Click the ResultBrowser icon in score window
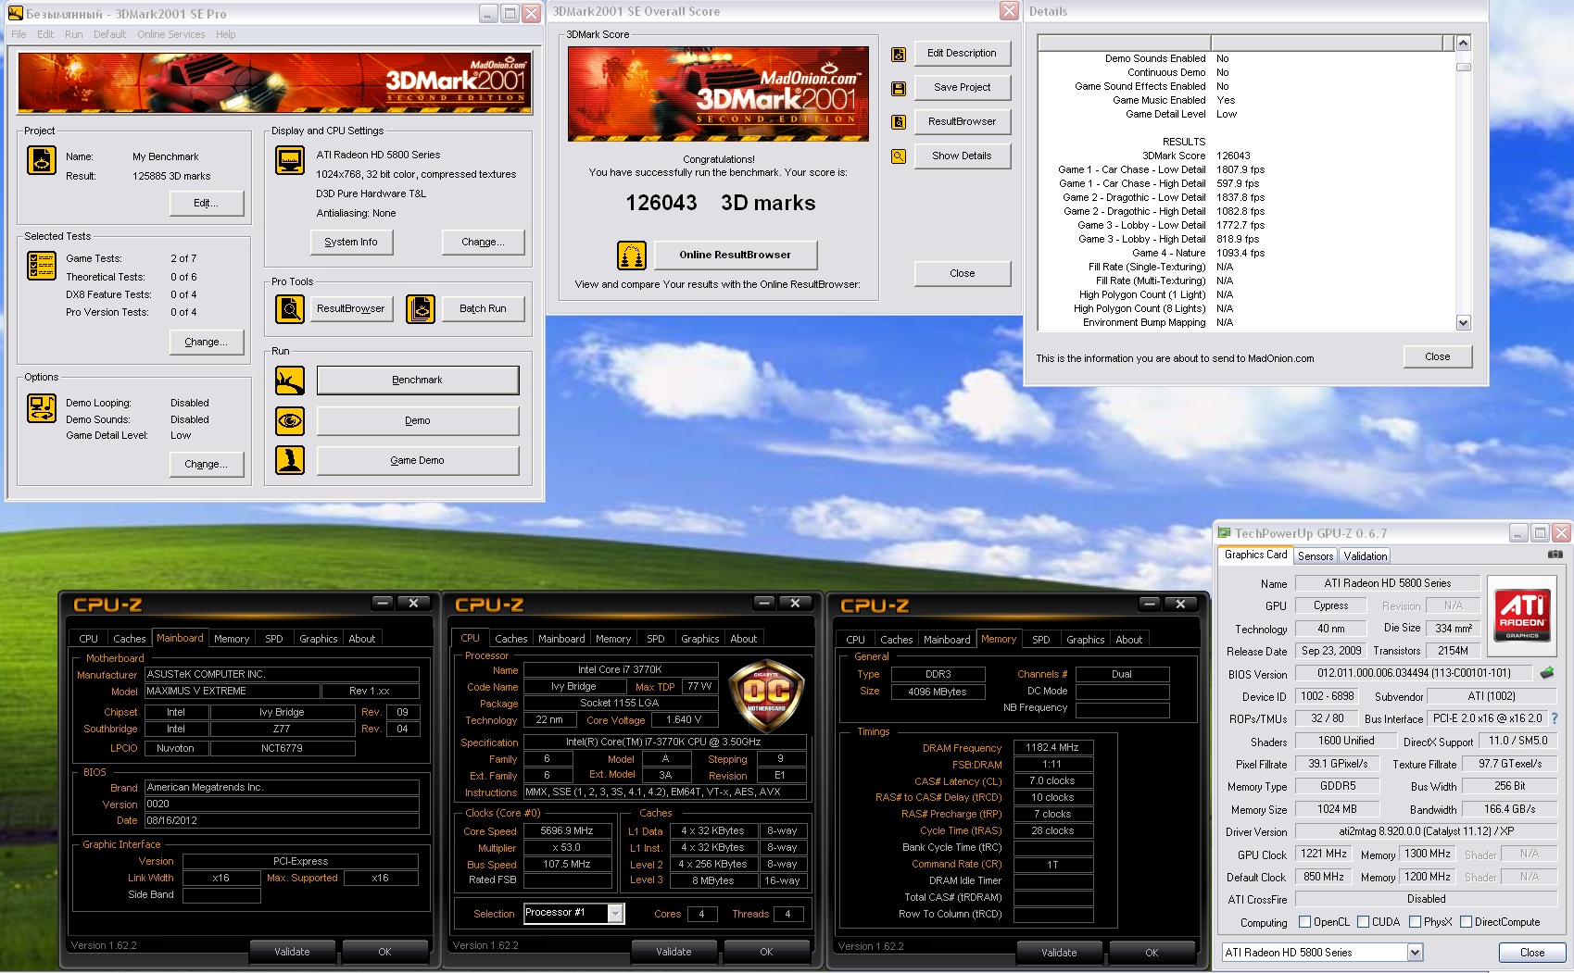This screenshot has height=973, width=1574. click(899, 121)
